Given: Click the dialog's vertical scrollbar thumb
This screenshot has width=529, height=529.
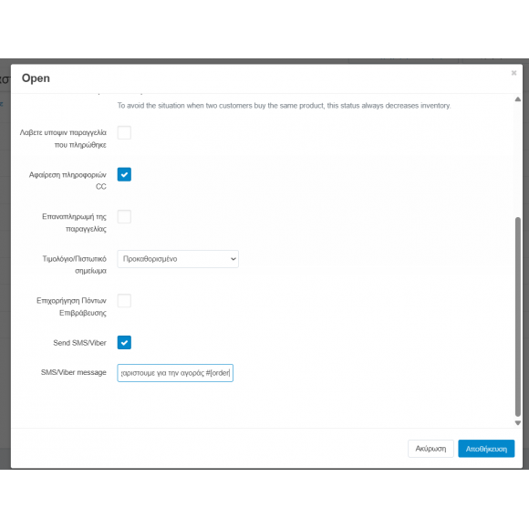Looking at the screenshot, I should pos(518,317).
